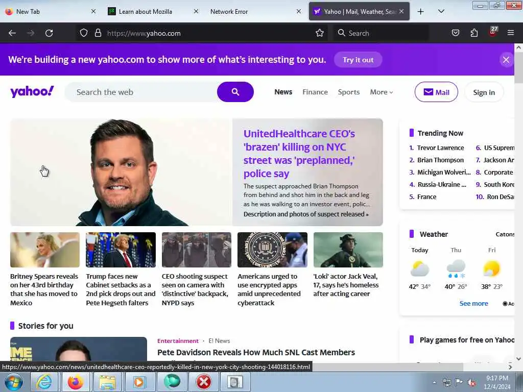The width and height of the screenshot is (523, 392).
Task: Open Description and photos of suspect link
Action: [306, 214]
